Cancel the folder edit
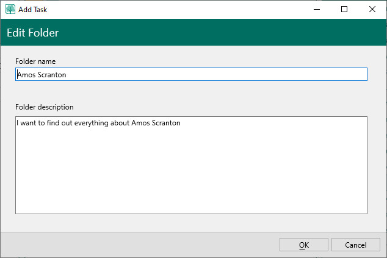This screenshot has width=387, height=258. 356,245
